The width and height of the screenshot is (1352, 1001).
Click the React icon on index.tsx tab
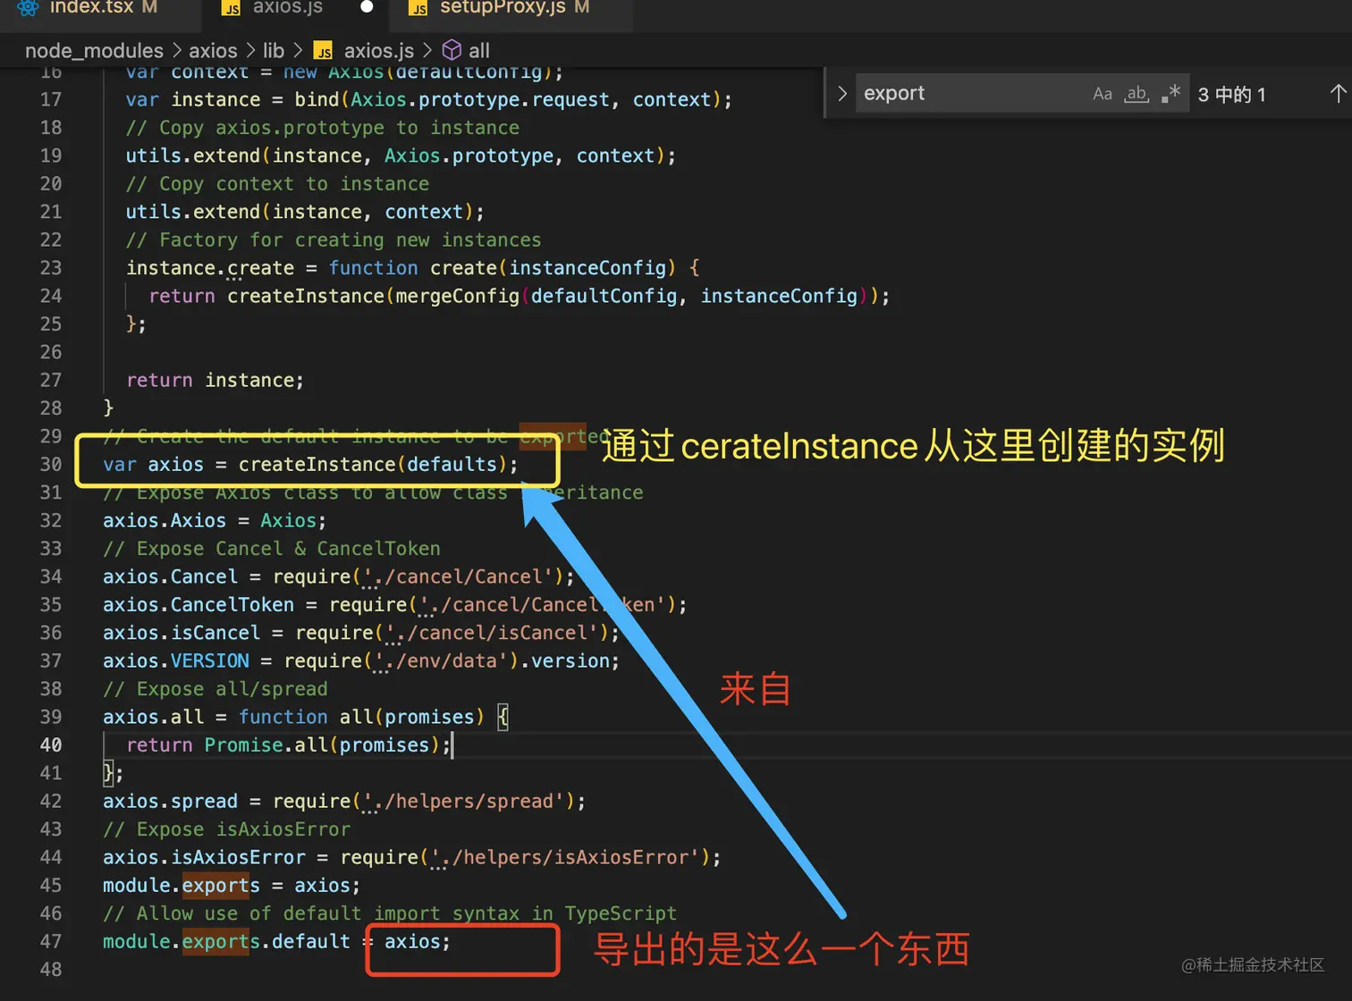pos(29,8)
